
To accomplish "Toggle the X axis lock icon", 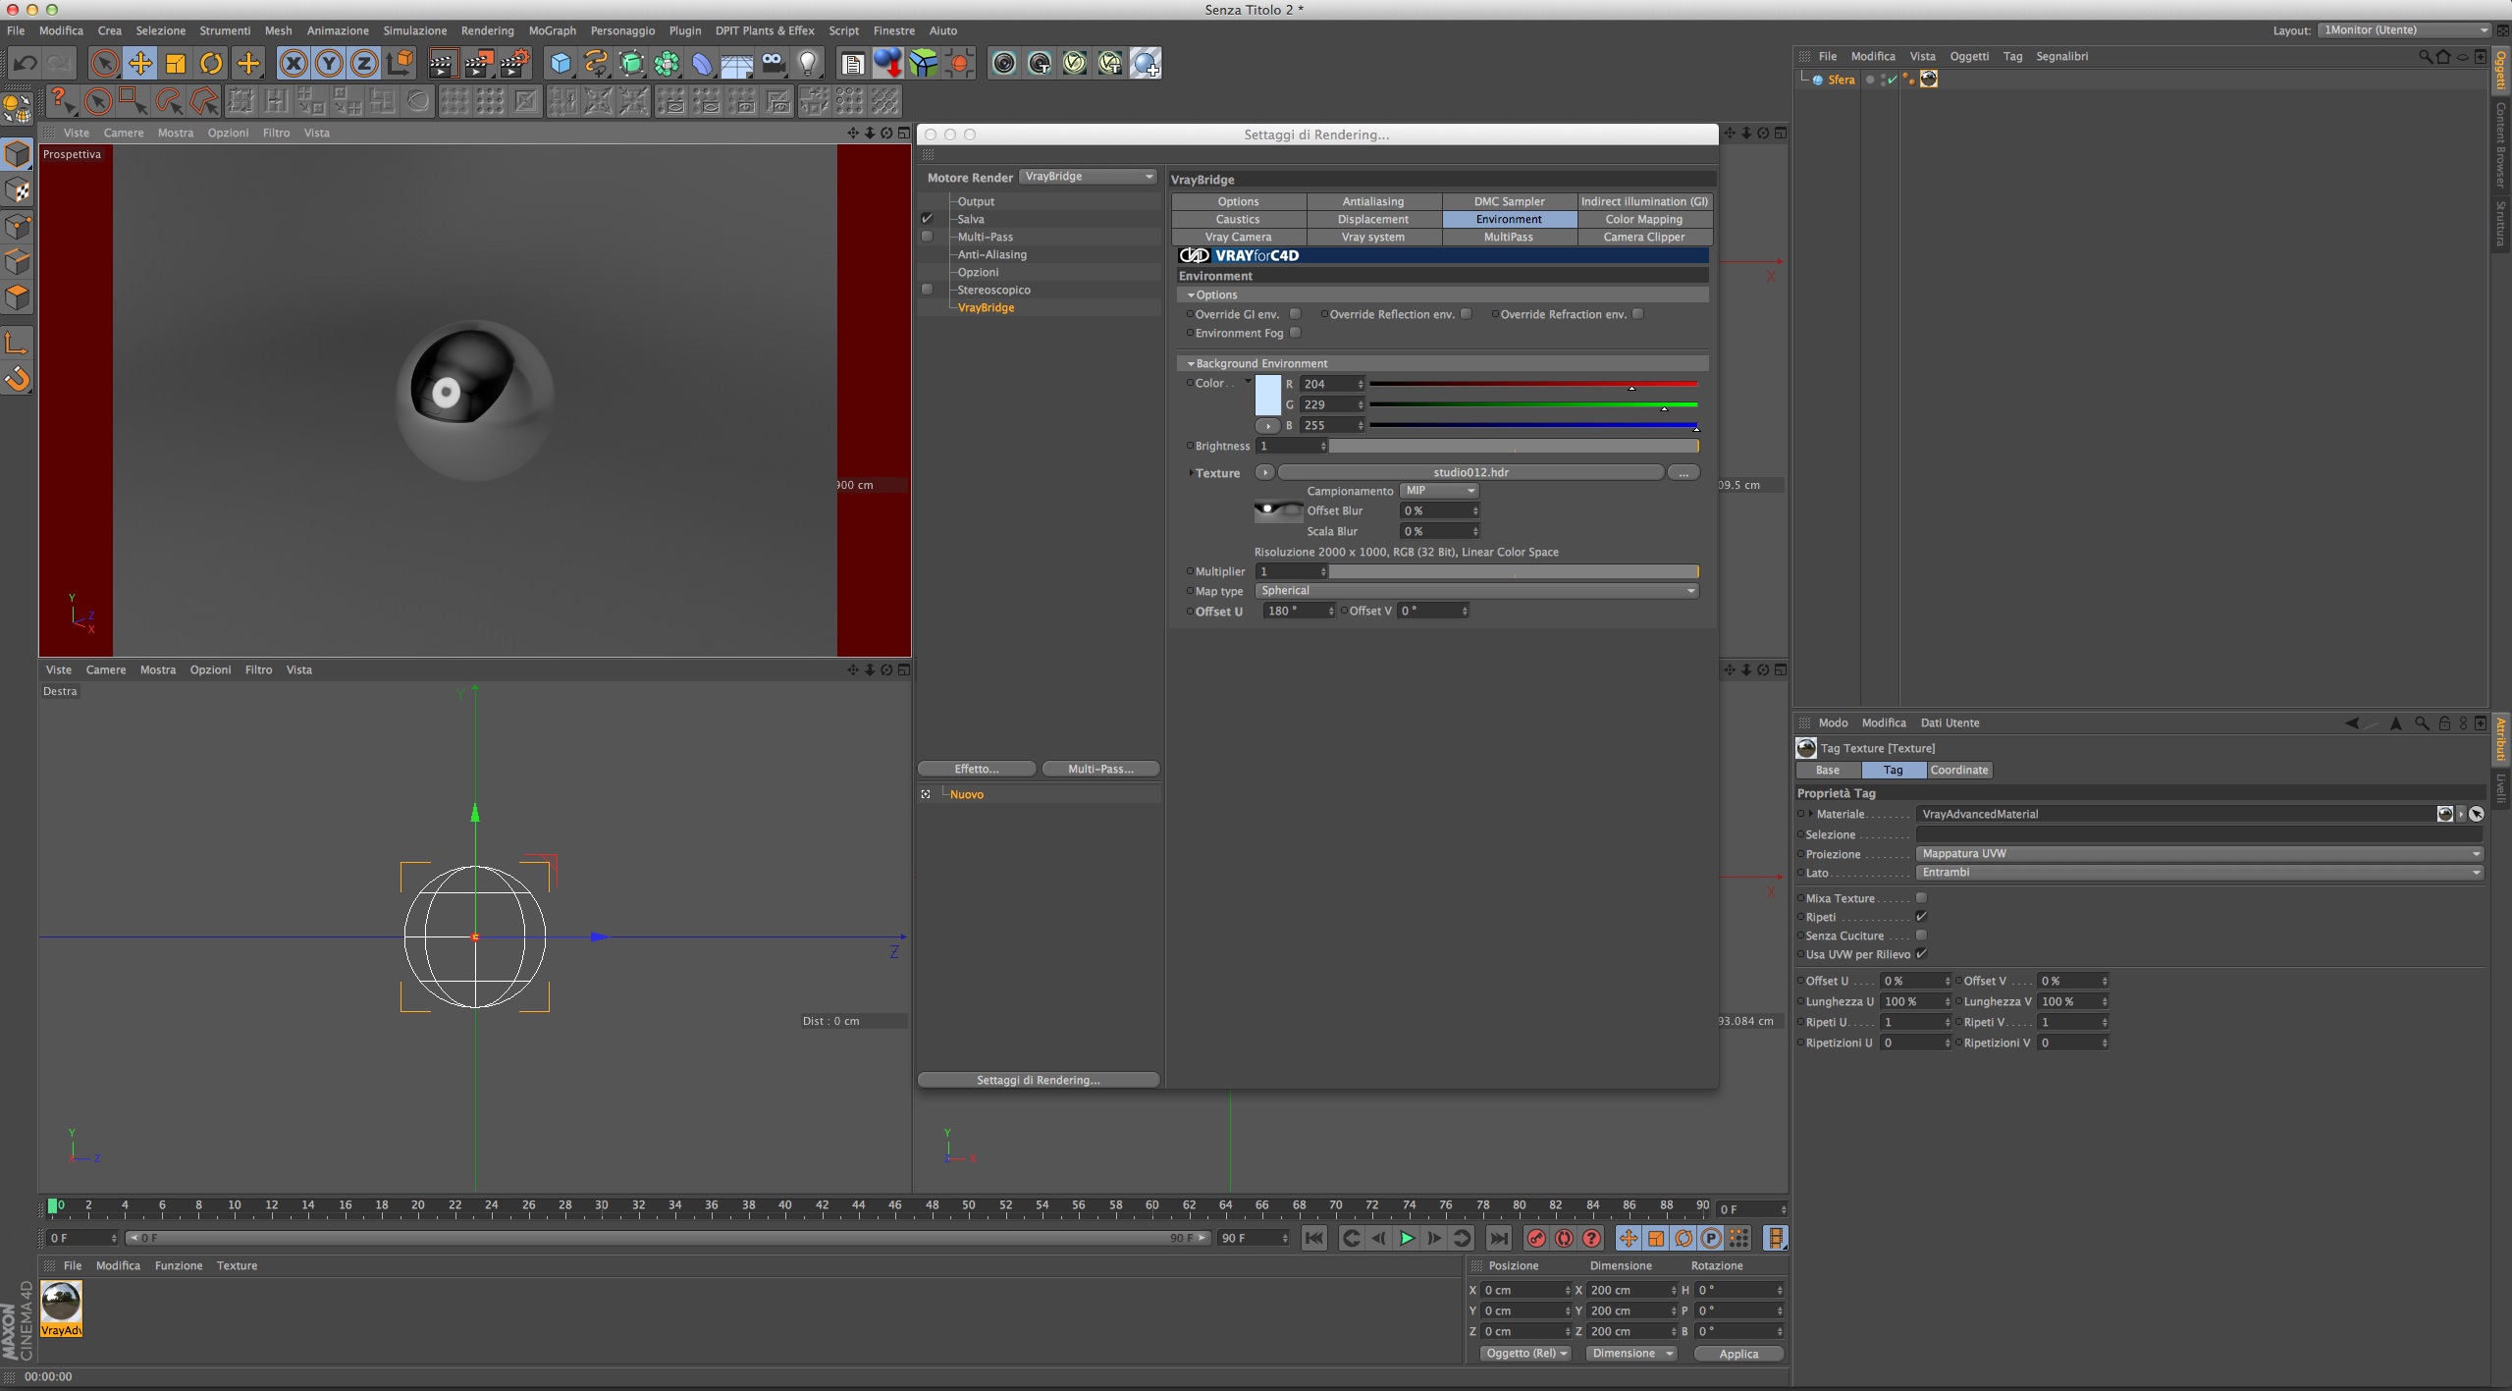I will tap(293, 64).
